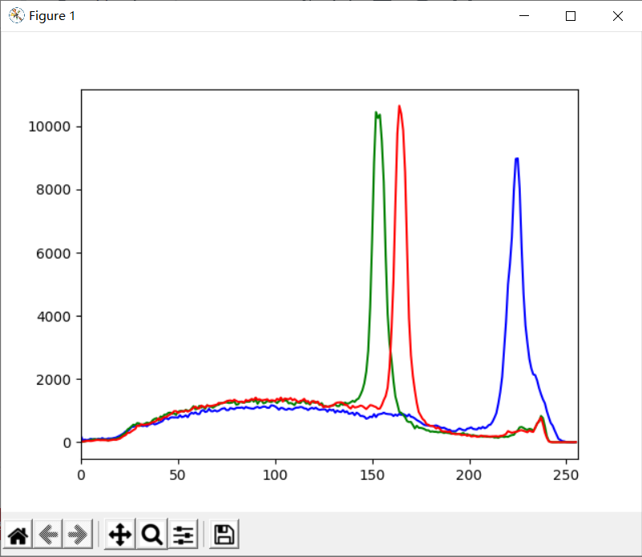Screen dimensions: 642x557
Task: Click the 6000 y-axis tick label
Action: pyautogui.click(x=55, y=253)
